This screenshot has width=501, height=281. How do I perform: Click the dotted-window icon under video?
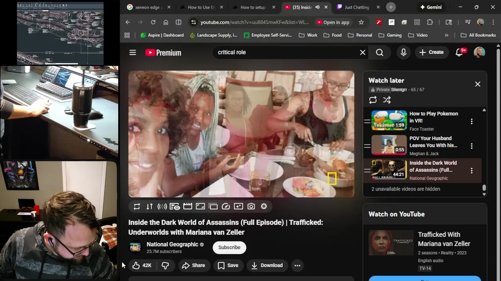(213, 206)
